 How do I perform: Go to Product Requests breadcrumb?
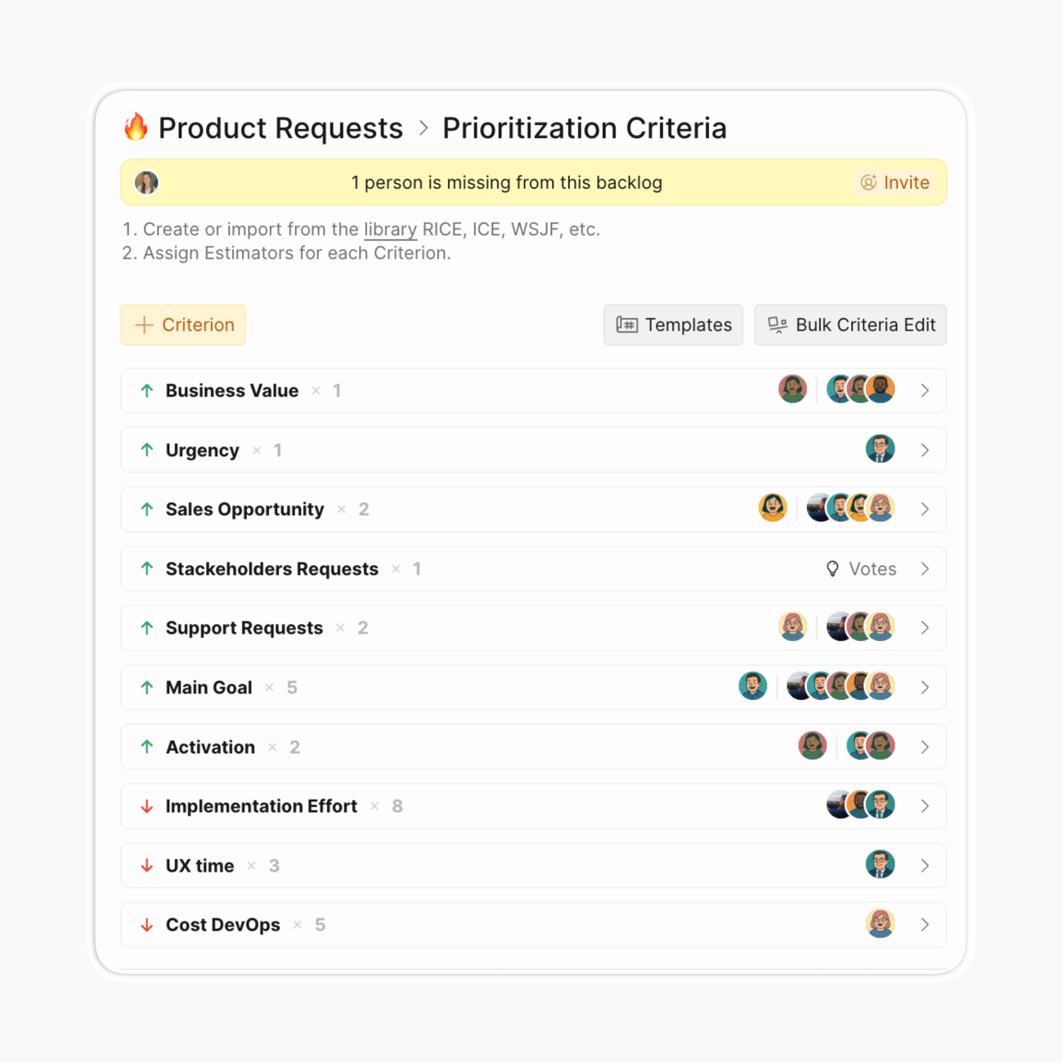point(280,128)
